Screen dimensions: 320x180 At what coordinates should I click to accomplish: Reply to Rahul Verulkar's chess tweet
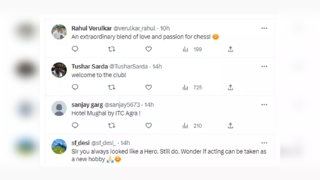(x=75, y=49)
